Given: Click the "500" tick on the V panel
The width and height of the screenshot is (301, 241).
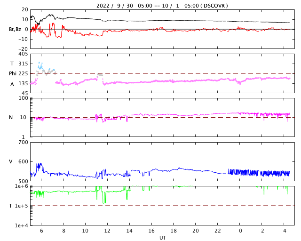Looking at the screenshot, I should pyautogui.click(x=23, y=181).
